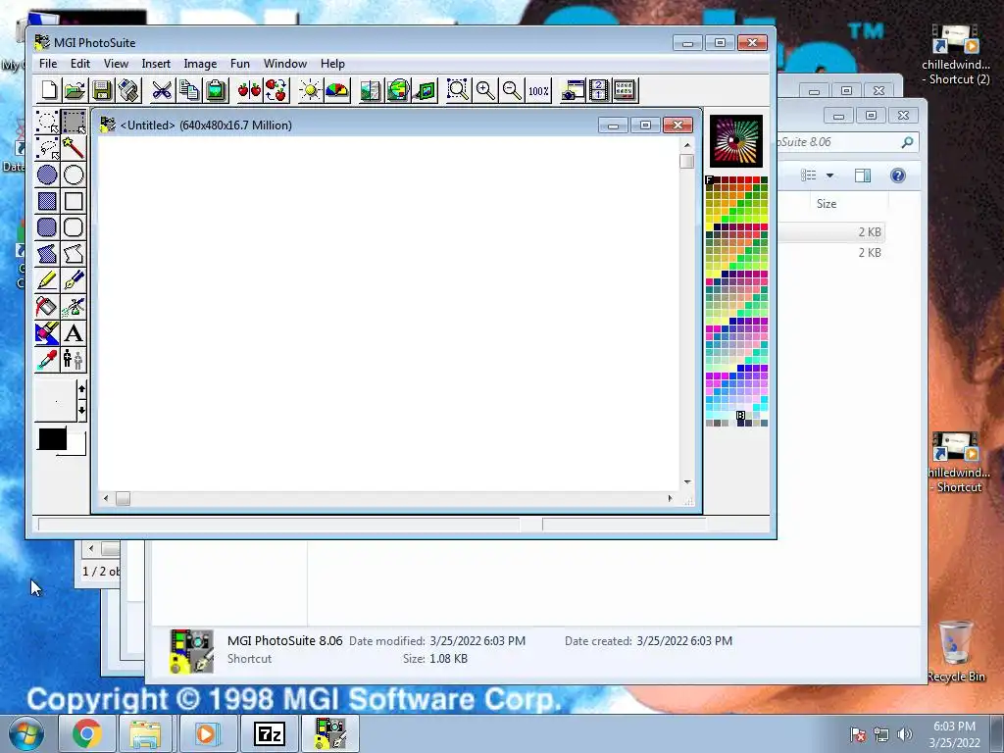This screenshot has height=753, width=1004.
Task: Paste from clipboard icon
Action: [x=216, y=90]
